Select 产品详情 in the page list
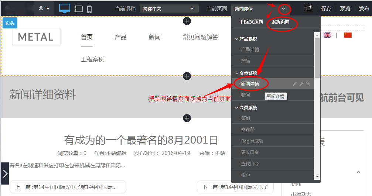This screenshot has height=196, width=372. [x=250, y=49]
